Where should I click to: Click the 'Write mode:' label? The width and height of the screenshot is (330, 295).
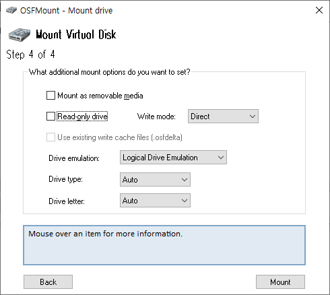(x=156, y=117)
